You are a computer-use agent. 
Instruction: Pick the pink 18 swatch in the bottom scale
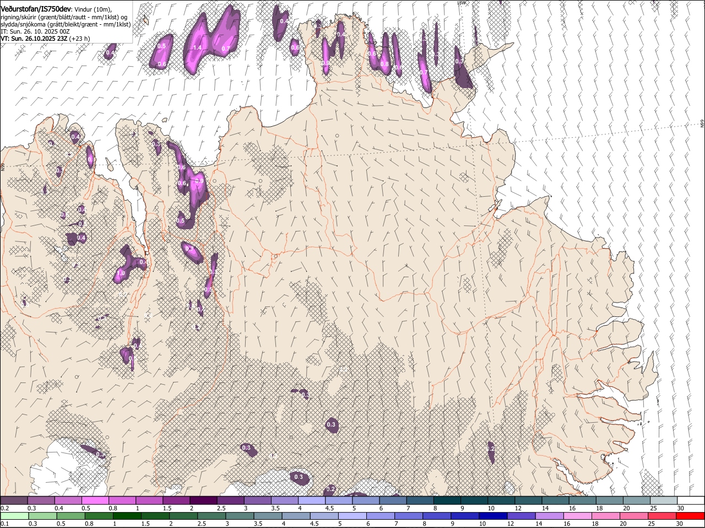pos(605,516)
